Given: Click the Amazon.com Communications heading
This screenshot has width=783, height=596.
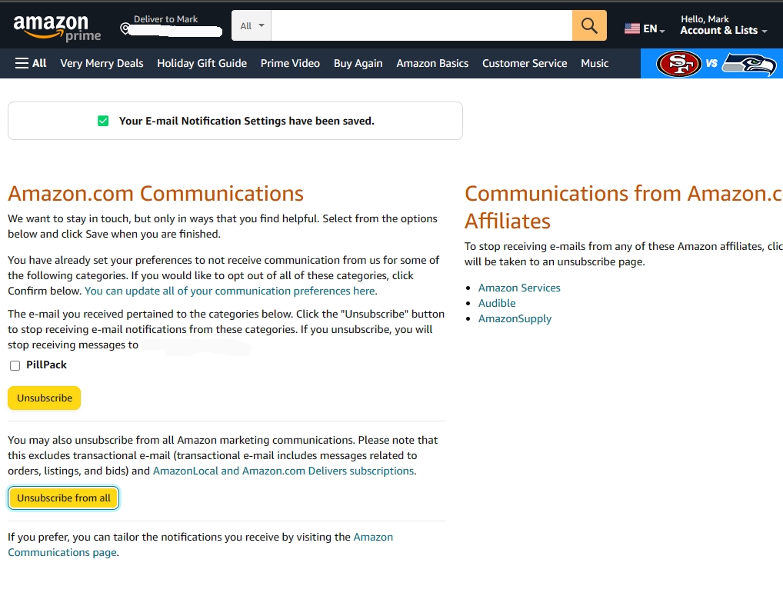Looking at the screenshot, I should [x=156, y=194].
